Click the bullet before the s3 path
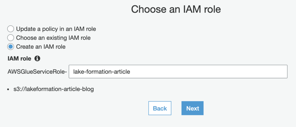This screenshot has height=127, width=296. pos(8,89)
